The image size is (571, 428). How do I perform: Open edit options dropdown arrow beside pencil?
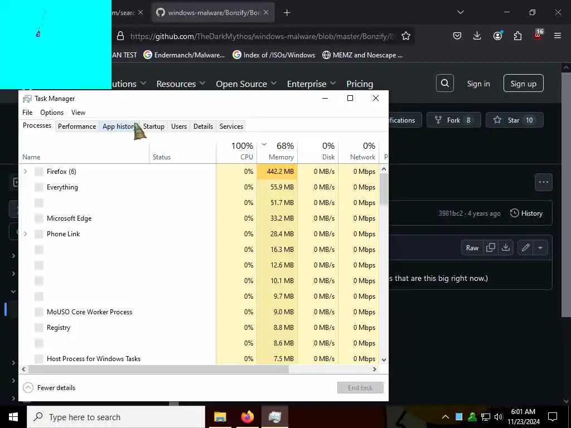[x=540, y=247]
